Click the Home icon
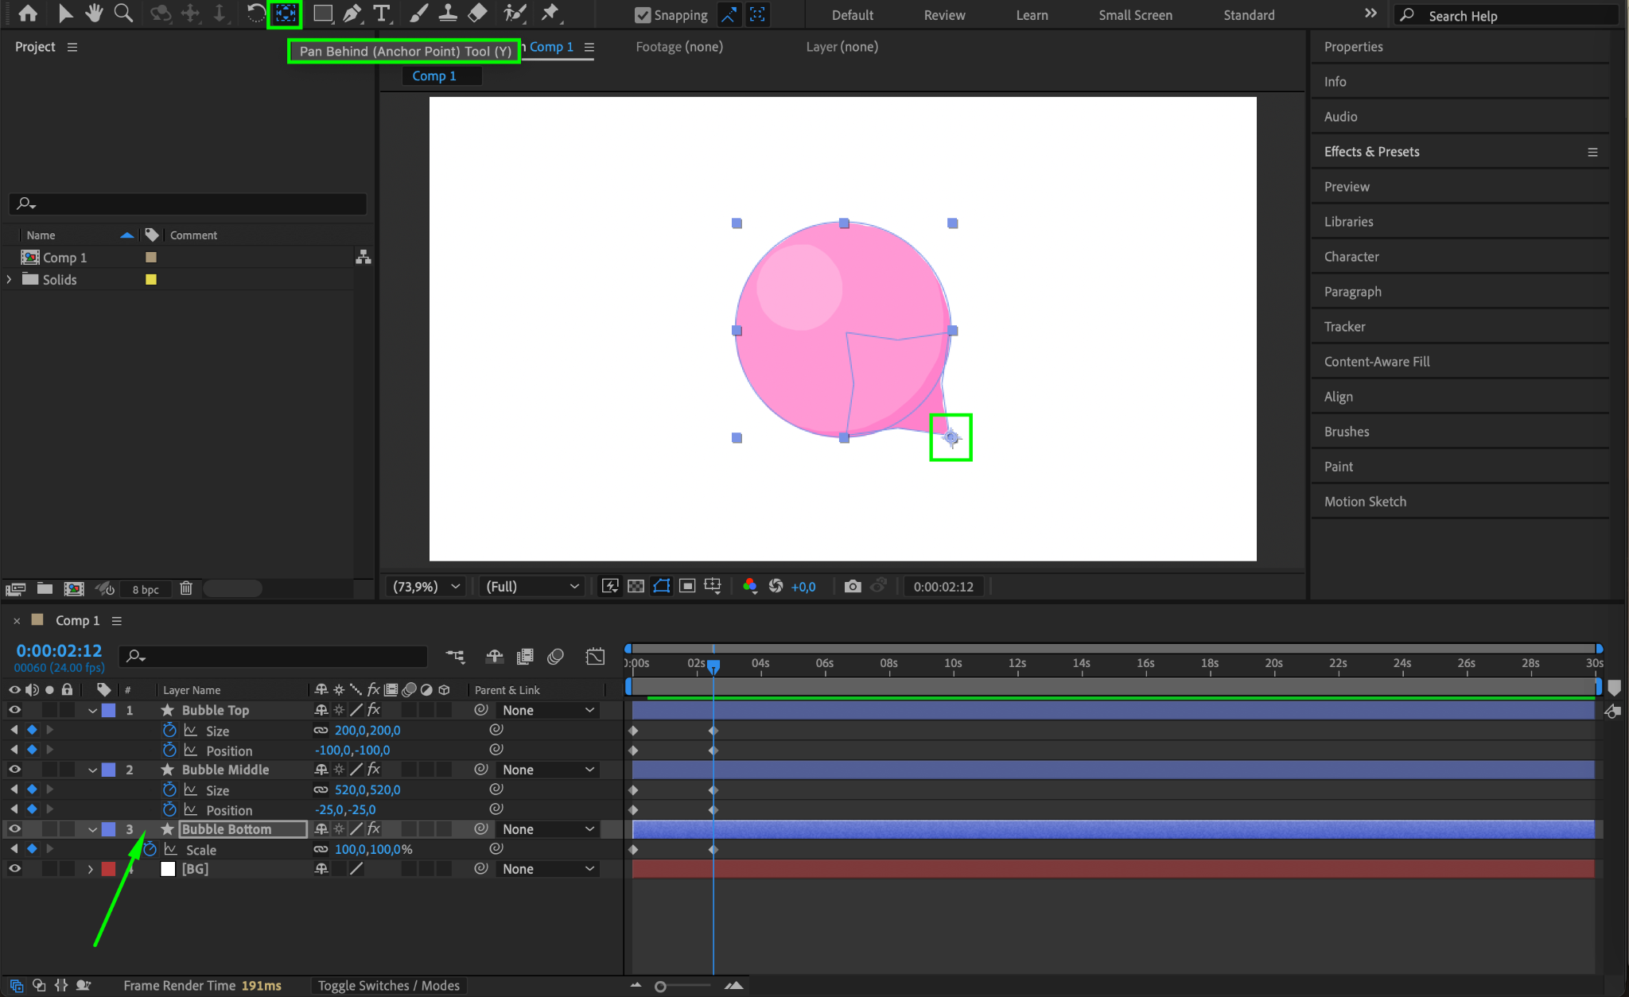This screenshot has height=997, width=1629. (x=28, y=14)
